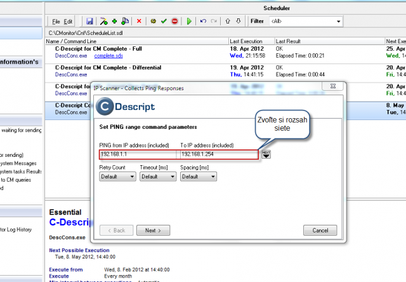Close the IP Scanner dialog
This screenshot has width=406, height=282.
[332, 86]
